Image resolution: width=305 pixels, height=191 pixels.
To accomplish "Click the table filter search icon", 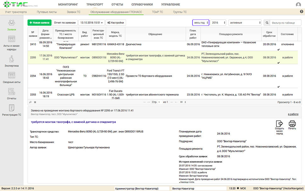I will [x=267, y=23].
